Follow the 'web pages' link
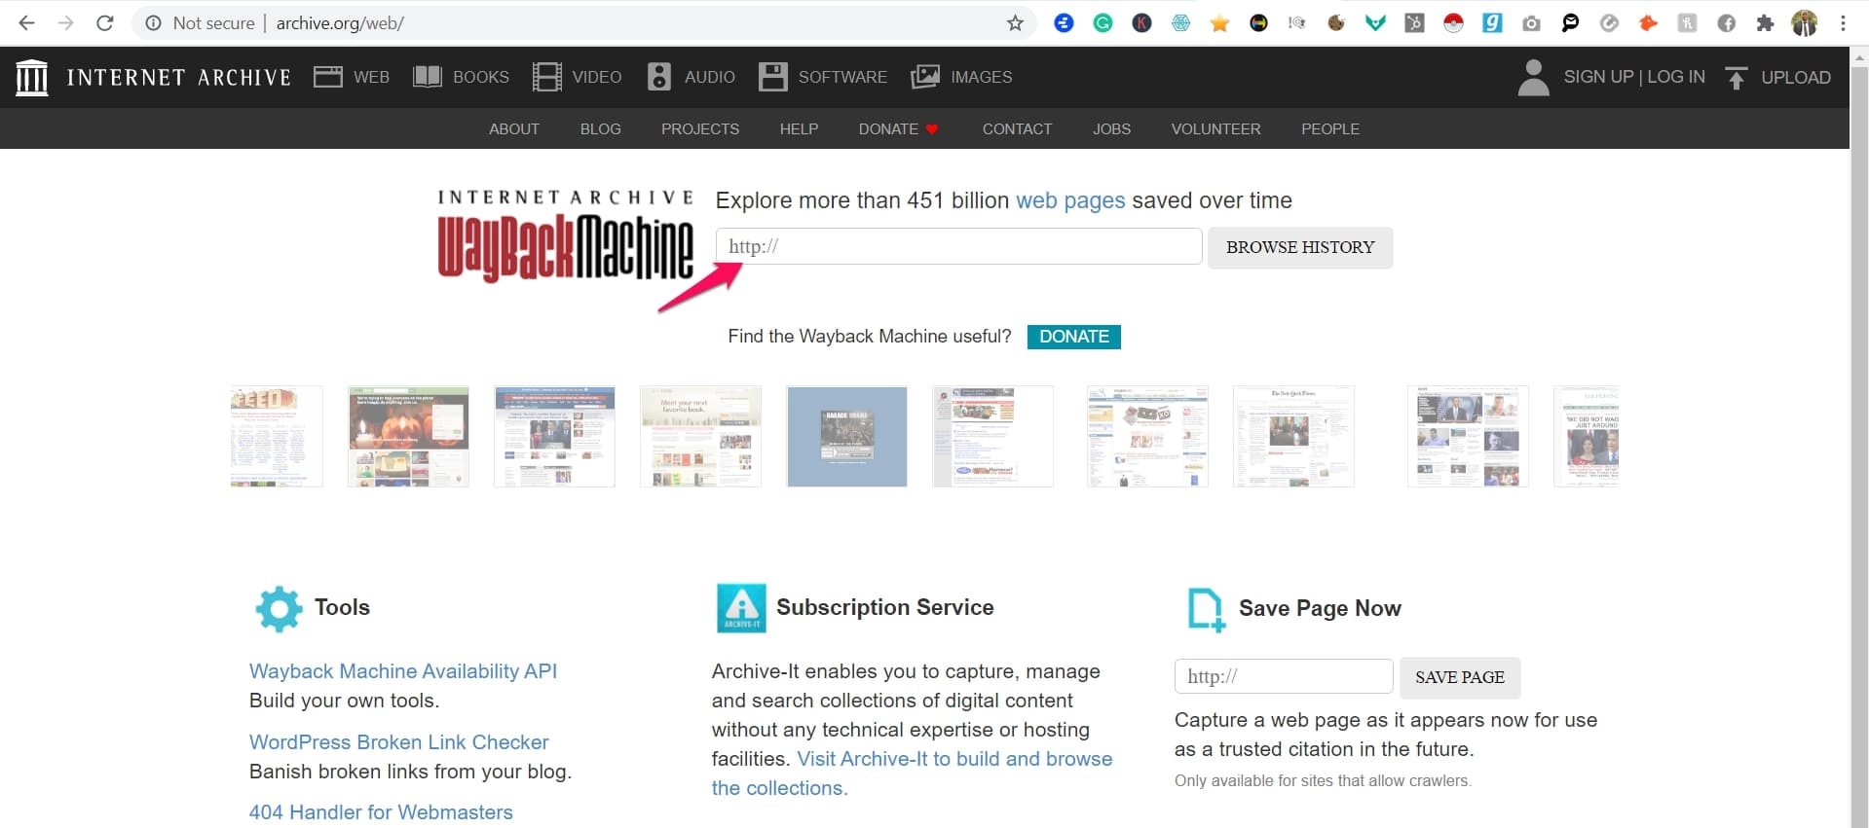 pos(1070,200)
